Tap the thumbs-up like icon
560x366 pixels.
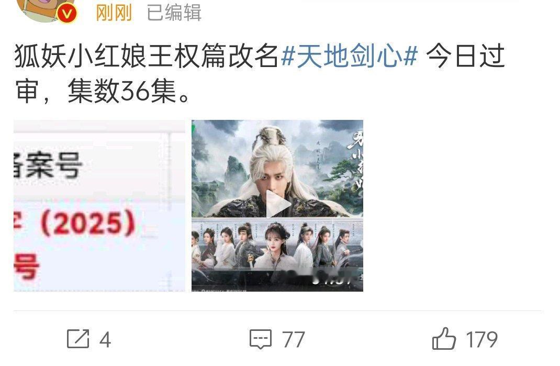(444, 338)
